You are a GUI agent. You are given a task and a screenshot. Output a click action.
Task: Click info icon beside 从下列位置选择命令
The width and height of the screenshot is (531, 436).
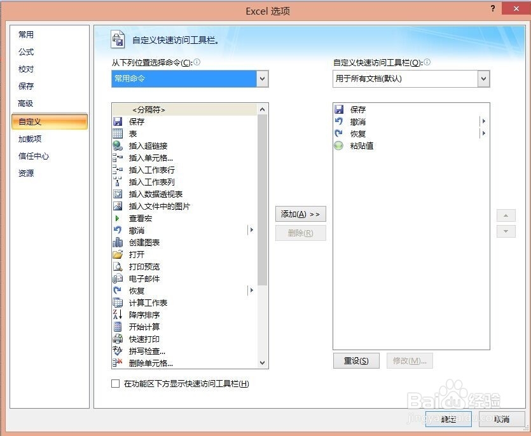[x=197, y=62]
